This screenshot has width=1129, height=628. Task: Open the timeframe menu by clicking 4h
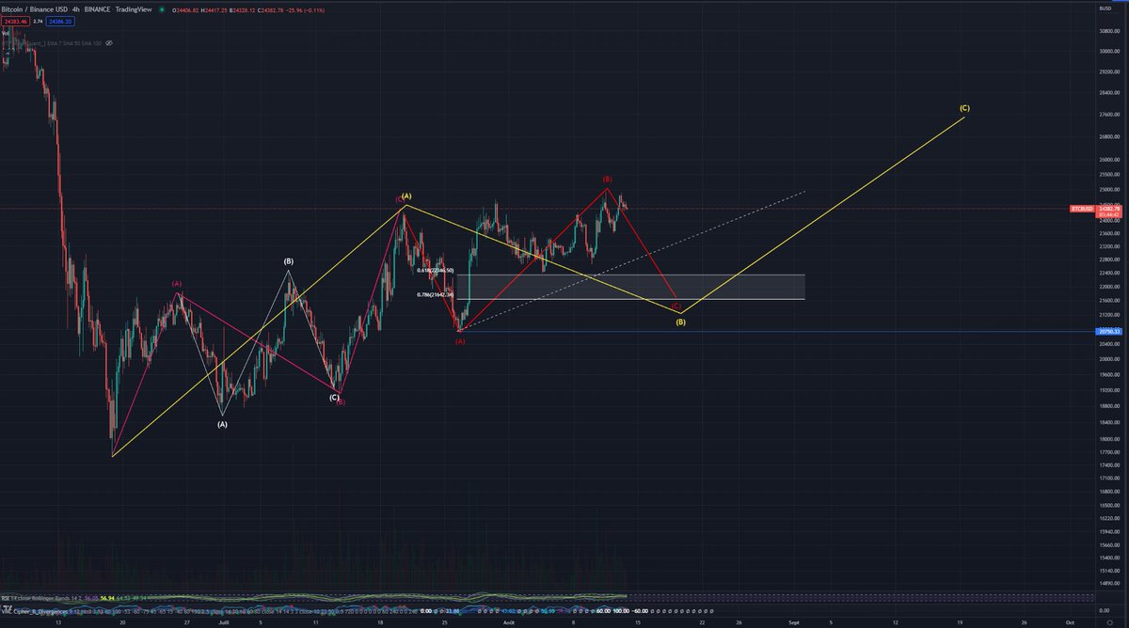(x=75, y=9)
